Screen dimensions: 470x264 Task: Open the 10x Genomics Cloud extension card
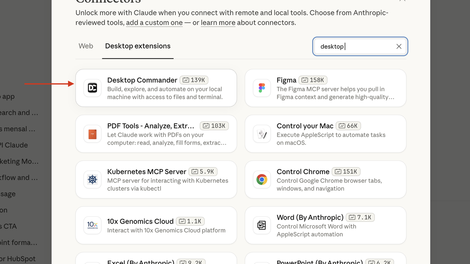156,225
